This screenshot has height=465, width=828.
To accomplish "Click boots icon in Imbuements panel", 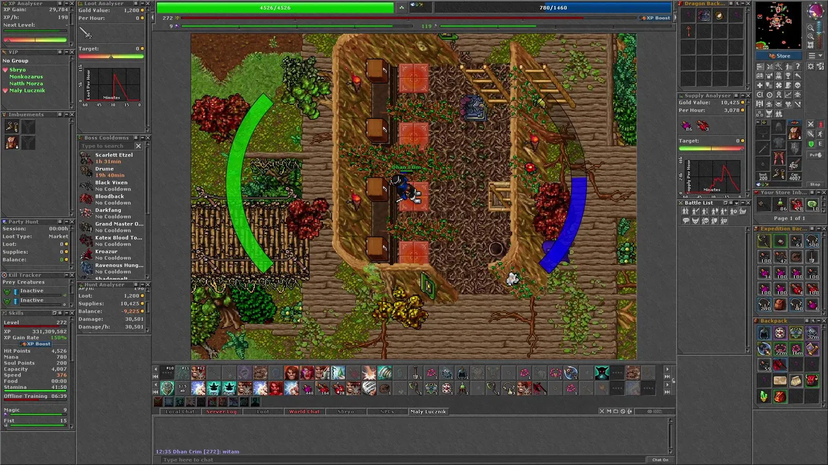I will (12, 126).
